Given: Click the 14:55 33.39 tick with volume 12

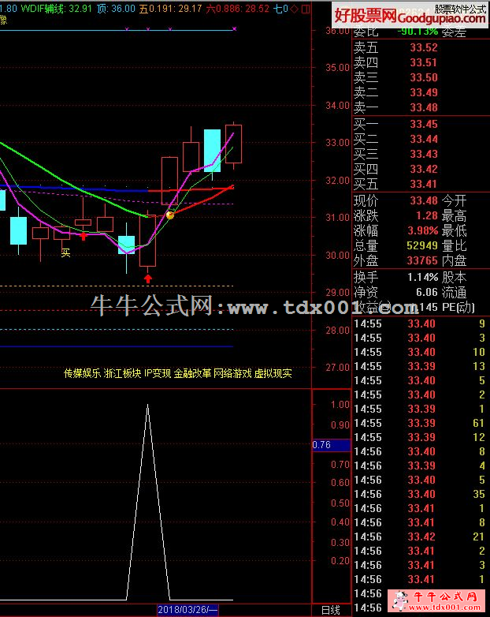Looking at the screenshot, I should 420,438.
